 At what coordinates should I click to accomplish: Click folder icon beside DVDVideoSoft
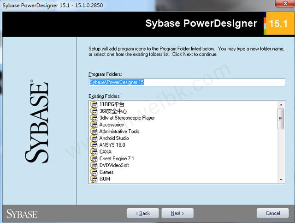point(94,165)
